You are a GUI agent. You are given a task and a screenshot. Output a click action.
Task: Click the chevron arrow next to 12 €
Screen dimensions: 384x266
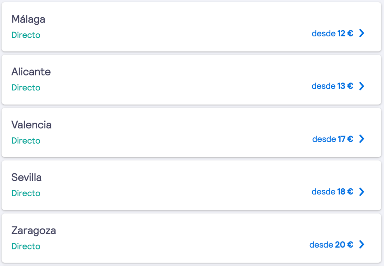pos(362,33)
